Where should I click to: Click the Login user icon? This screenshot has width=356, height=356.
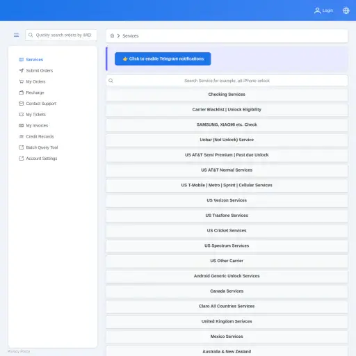pyautogui.click(x=317, y=10)
